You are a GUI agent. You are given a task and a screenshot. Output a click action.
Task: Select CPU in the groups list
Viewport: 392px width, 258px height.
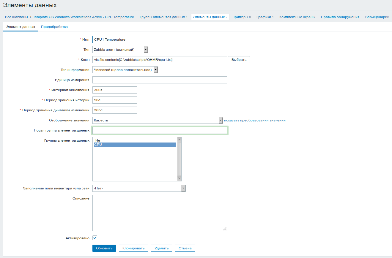point(135,145)
